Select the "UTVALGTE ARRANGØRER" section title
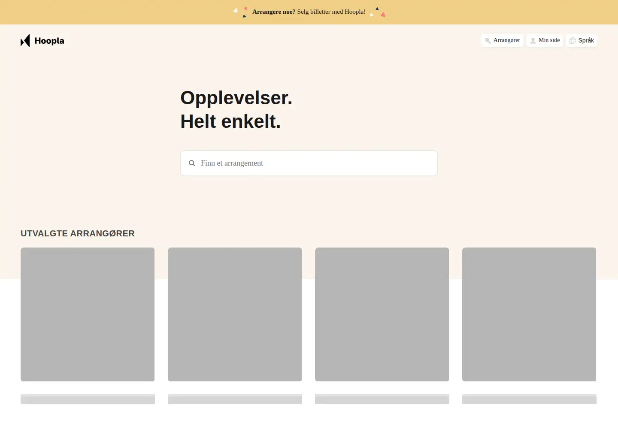618x429 pixels. [x=78, y=233]
